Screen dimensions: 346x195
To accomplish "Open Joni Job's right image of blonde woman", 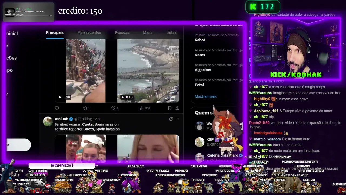I will click(148, 149).
